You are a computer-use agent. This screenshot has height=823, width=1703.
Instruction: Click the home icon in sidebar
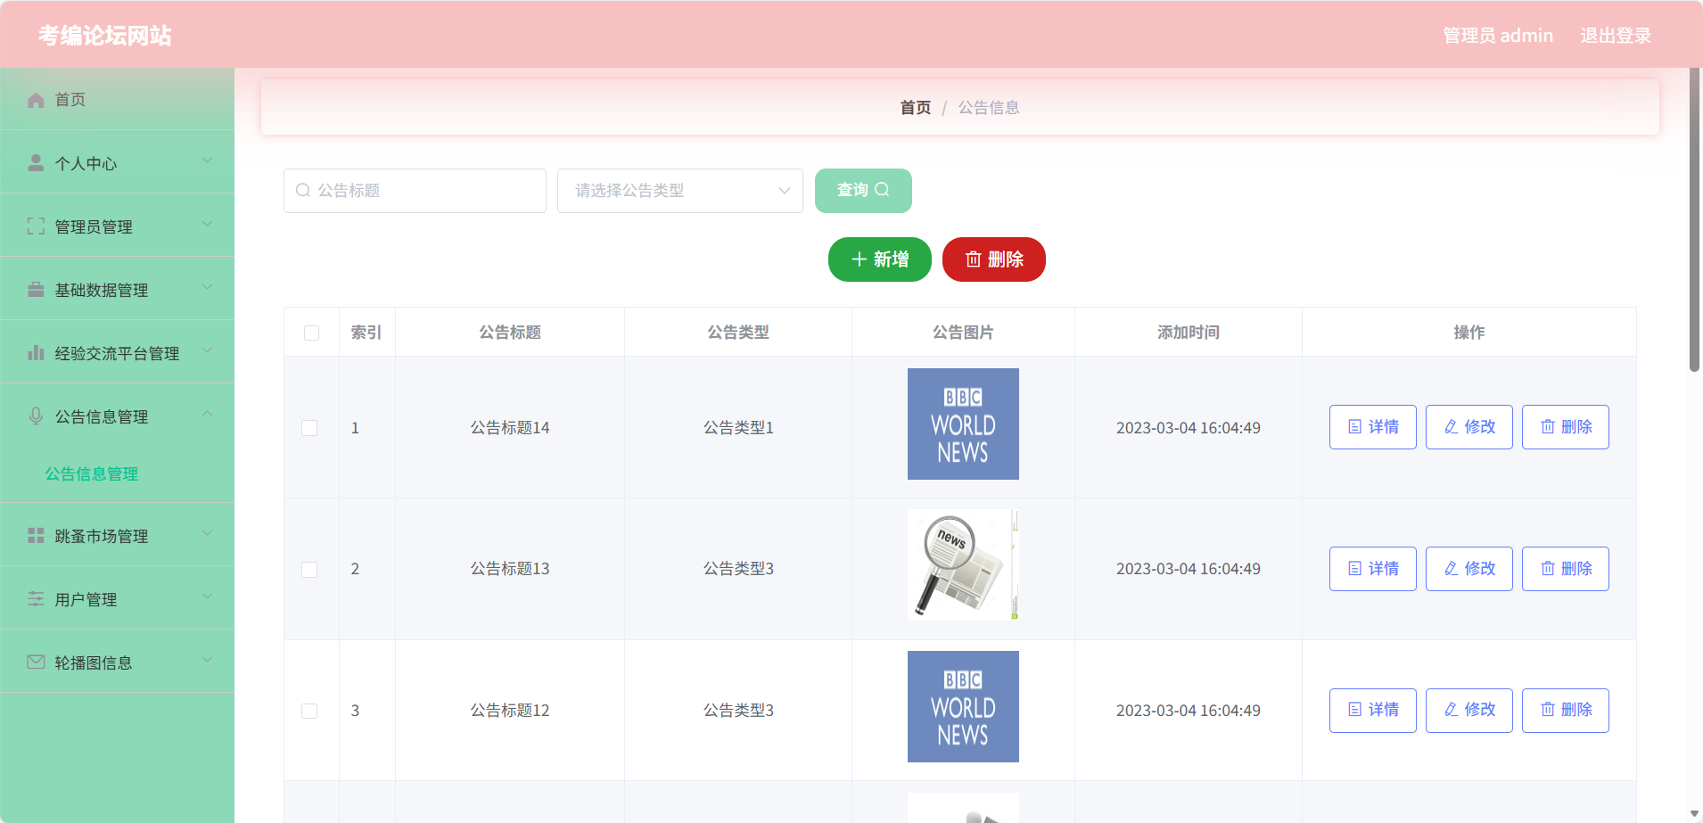tap(36, 100)
